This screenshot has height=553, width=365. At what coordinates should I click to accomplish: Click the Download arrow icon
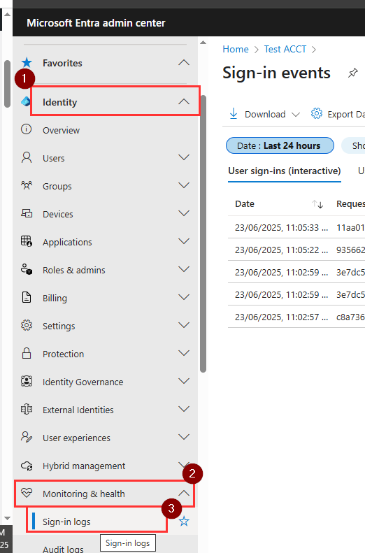[234, 113]
